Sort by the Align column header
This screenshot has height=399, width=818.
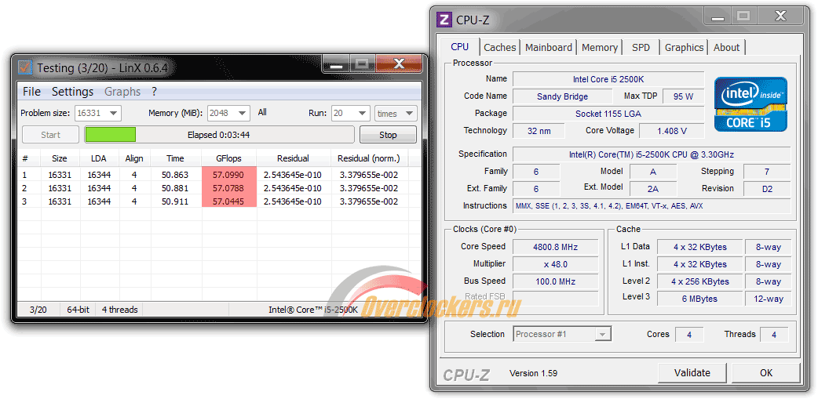tap(134, 158)
